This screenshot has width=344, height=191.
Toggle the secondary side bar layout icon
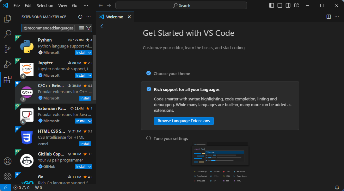[x=288, y=5]
